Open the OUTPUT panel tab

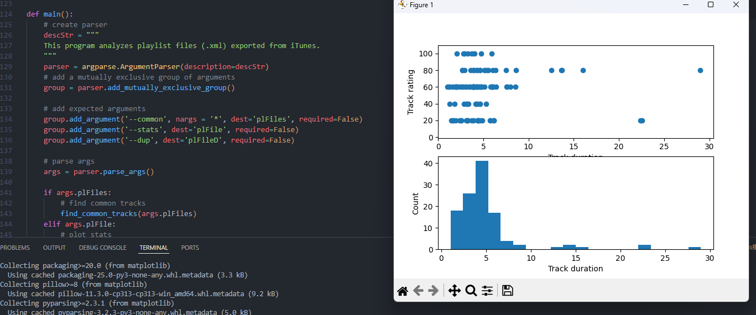(54, 248)
